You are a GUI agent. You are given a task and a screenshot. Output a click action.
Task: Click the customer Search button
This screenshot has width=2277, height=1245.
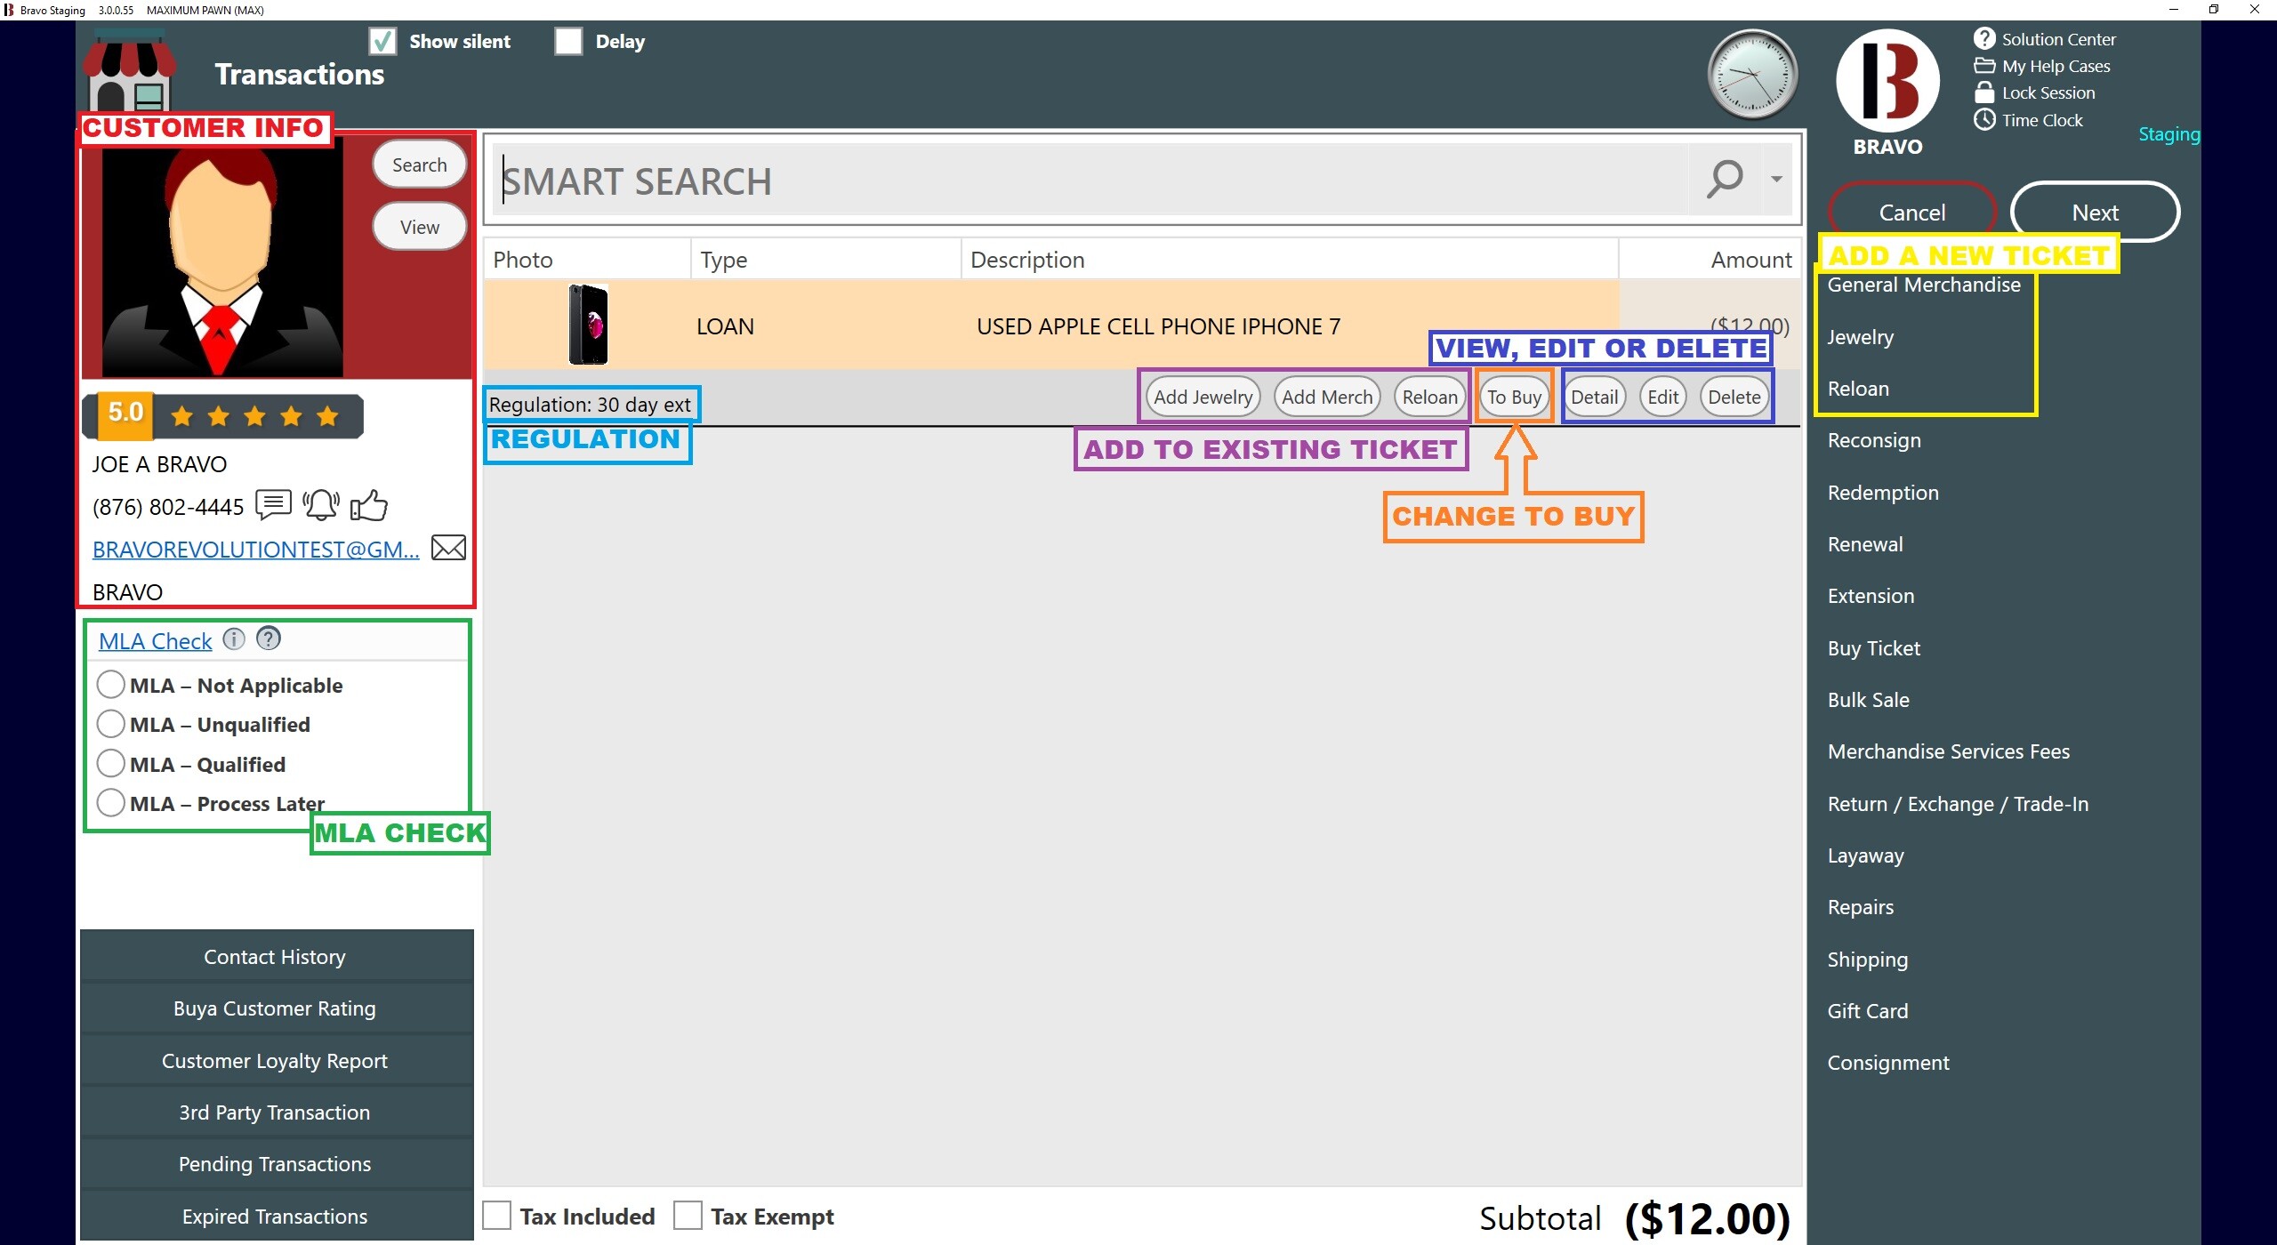[420, 165]
